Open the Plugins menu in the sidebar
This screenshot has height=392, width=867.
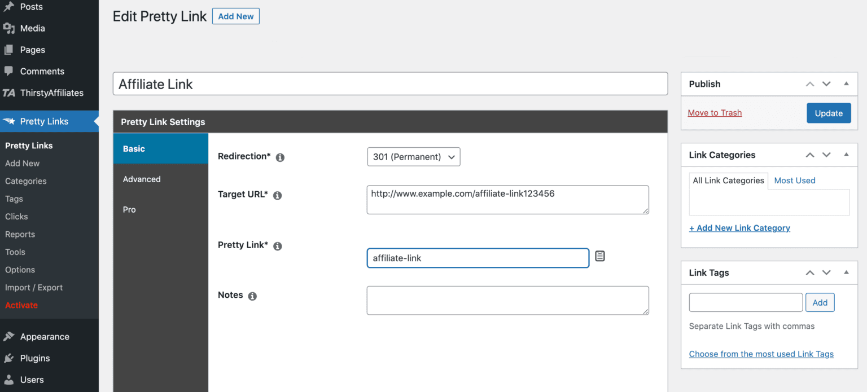tap(34, 358)
